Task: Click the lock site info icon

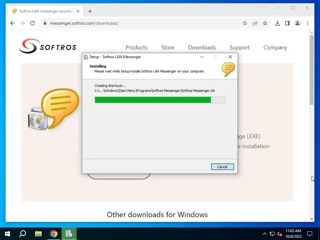Action: coord(45,23)
